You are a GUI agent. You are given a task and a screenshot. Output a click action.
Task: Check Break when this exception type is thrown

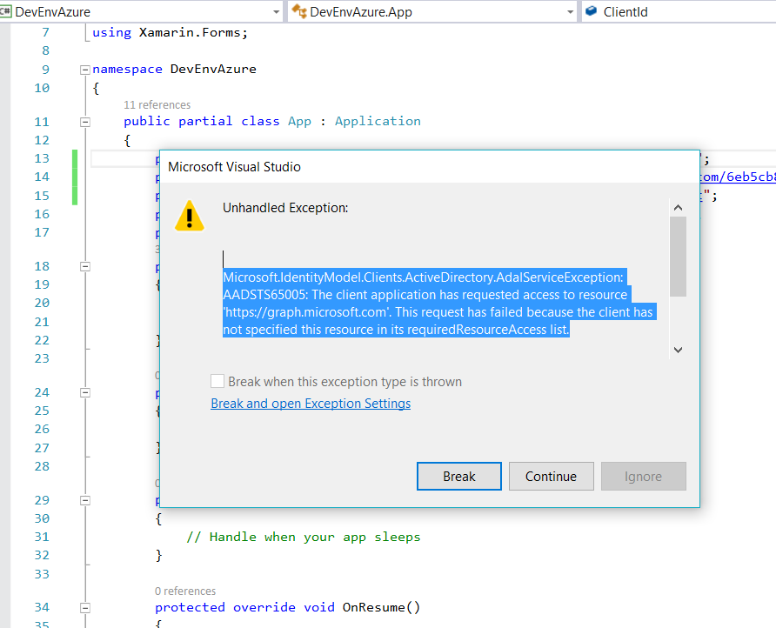tap(217, 381)
